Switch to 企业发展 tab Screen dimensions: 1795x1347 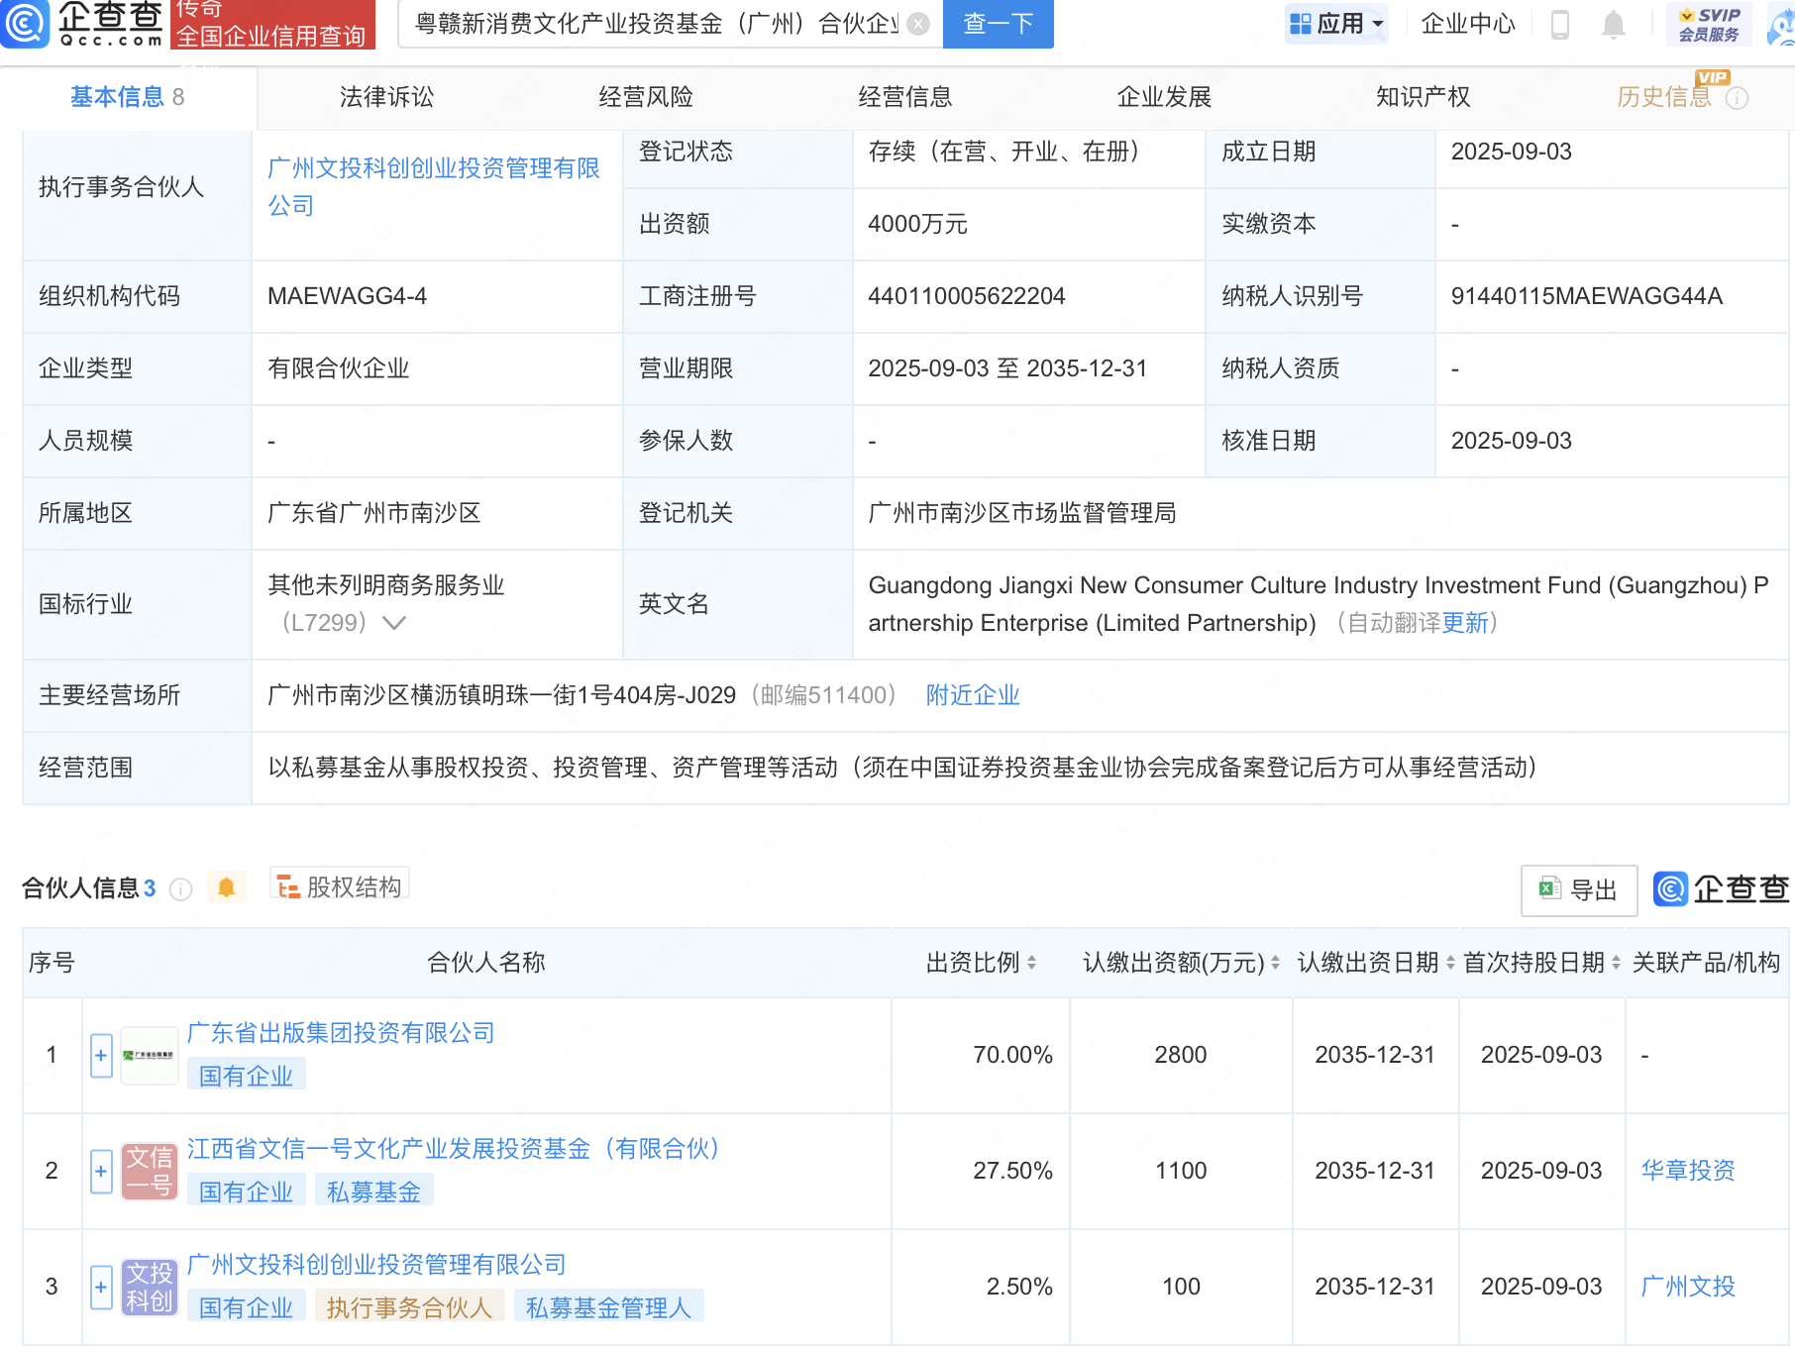pyautogui.click(x=1164, y=97)
